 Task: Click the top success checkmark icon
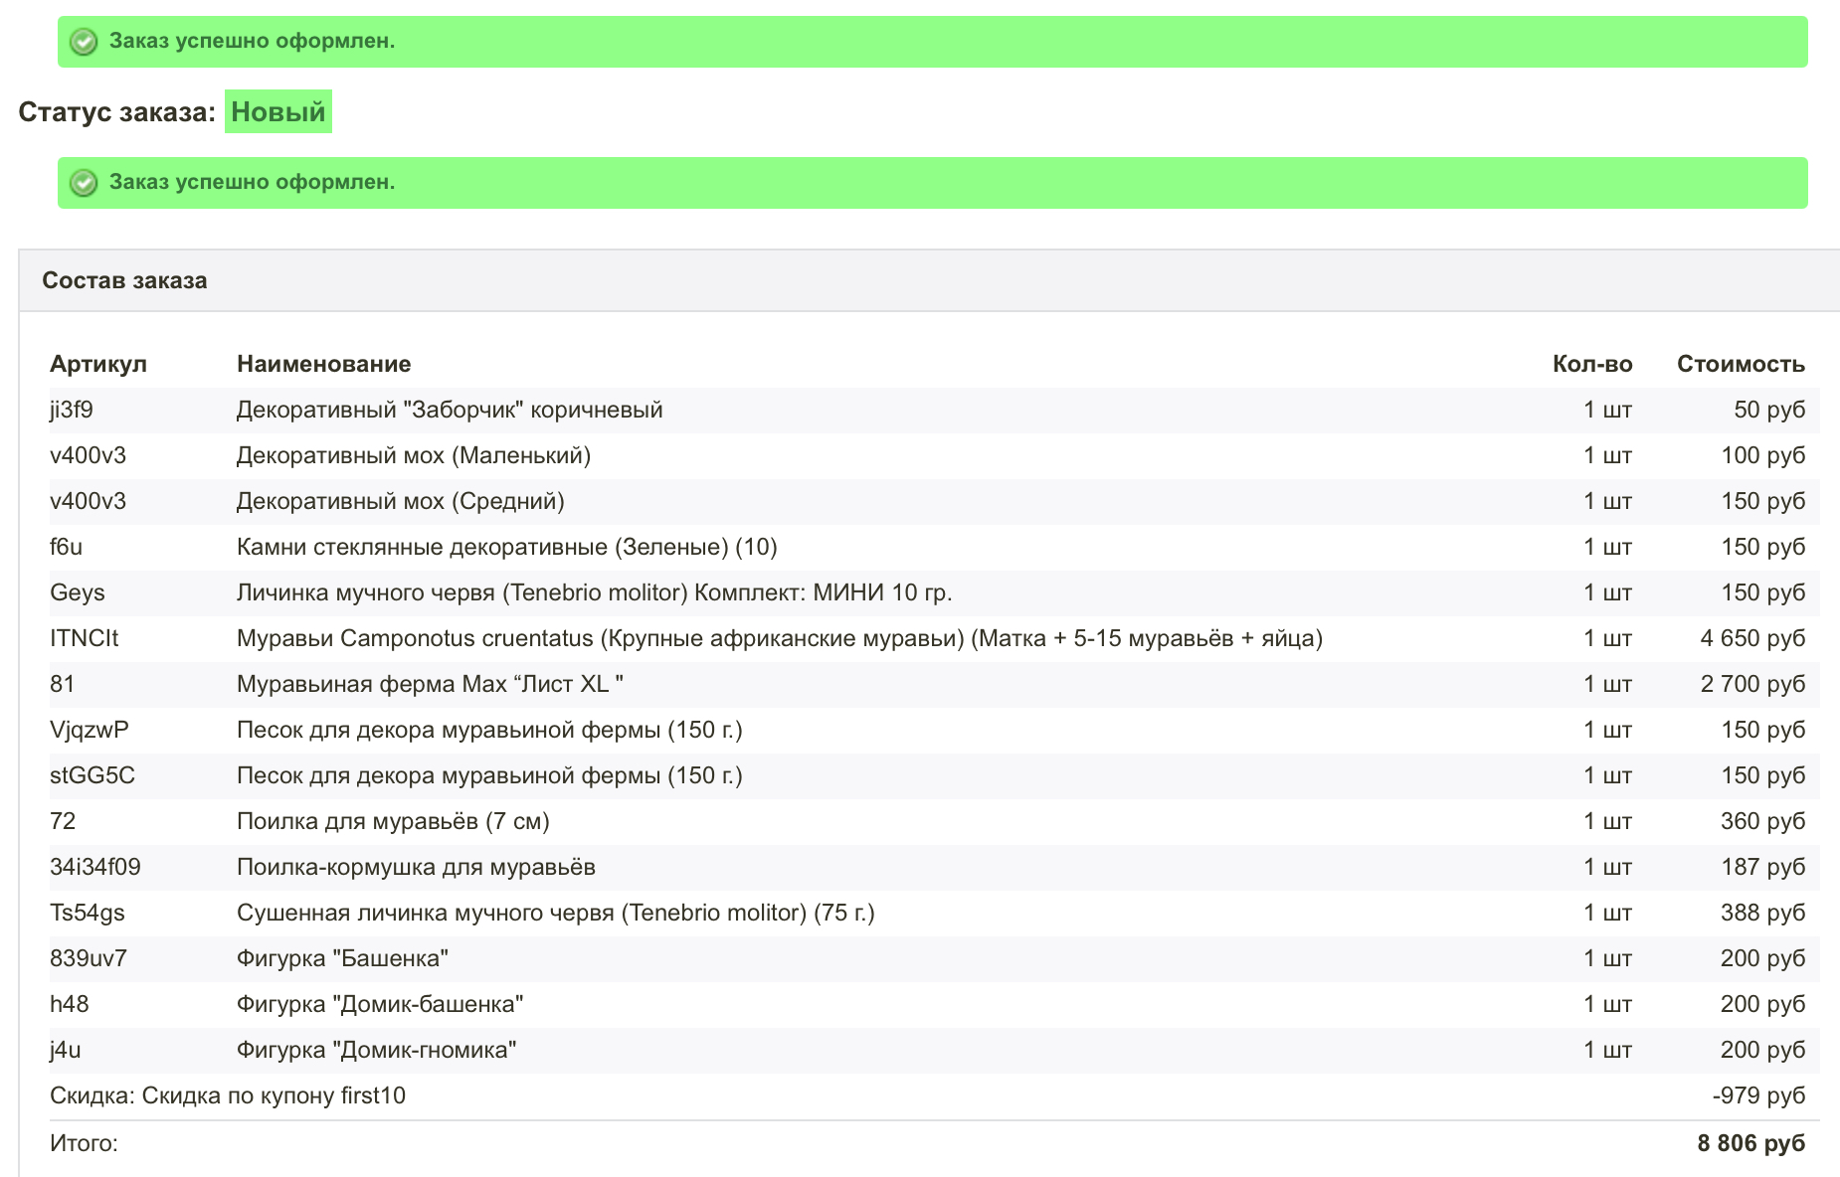pyautogui.click(x=84, y=42)
